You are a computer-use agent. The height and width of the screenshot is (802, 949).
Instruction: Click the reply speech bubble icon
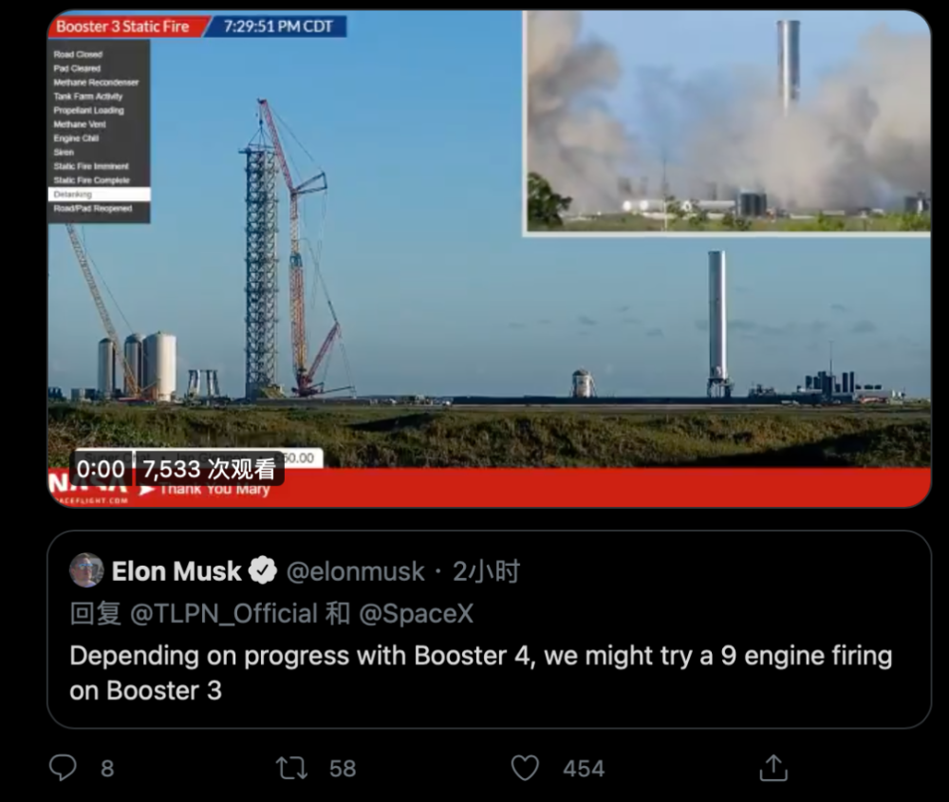point(63,768)
